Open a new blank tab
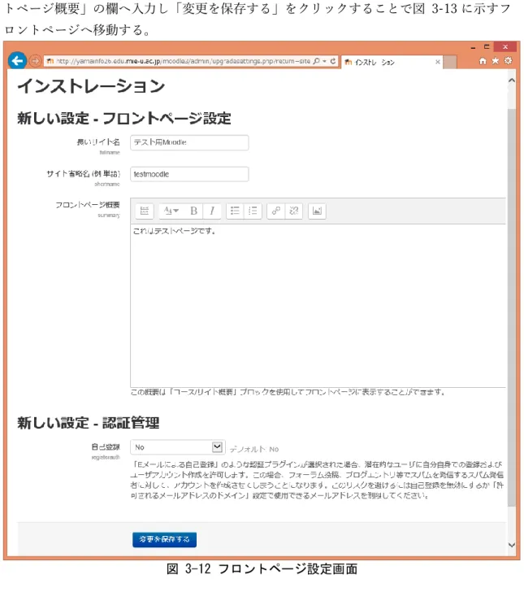 pyautogui.click(x=450, y=62)
